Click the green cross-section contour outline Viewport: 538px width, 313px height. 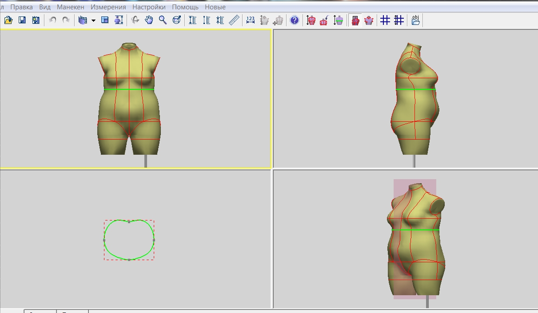(129, 240)
